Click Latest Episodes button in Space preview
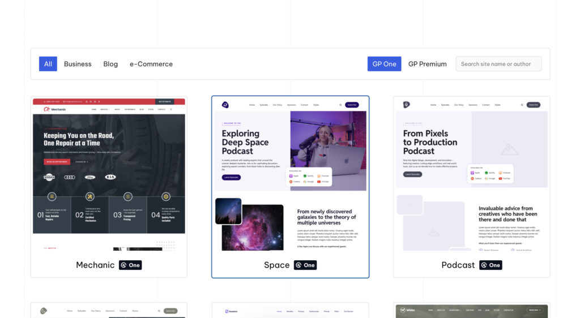 pyautogui.click(x=231, y=177)
